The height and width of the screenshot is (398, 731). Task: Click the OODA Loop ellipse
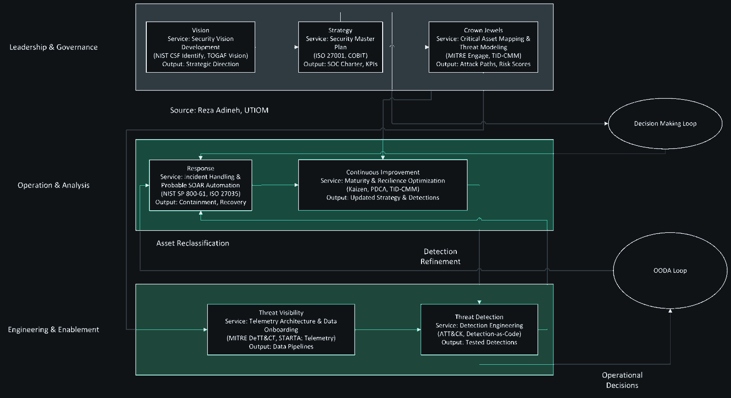(x=670, y=271)
